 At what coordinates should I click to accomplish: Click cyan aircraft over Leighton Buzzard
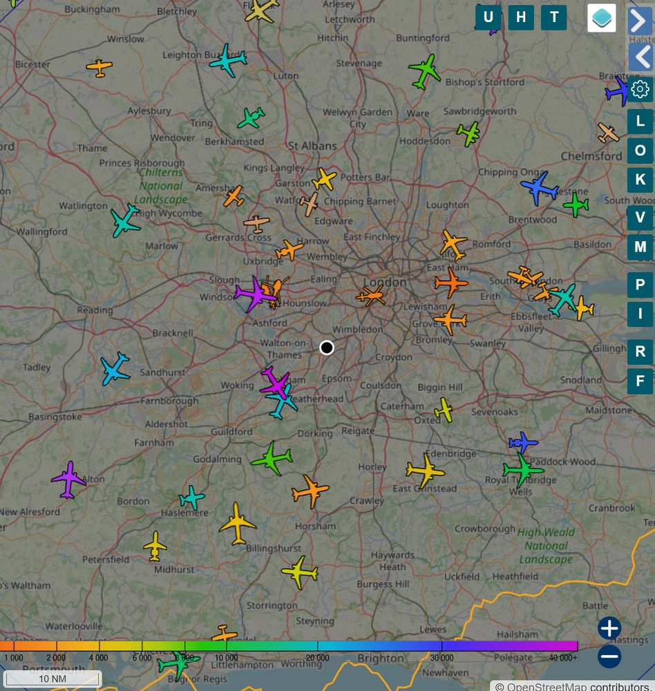[228, 60]
